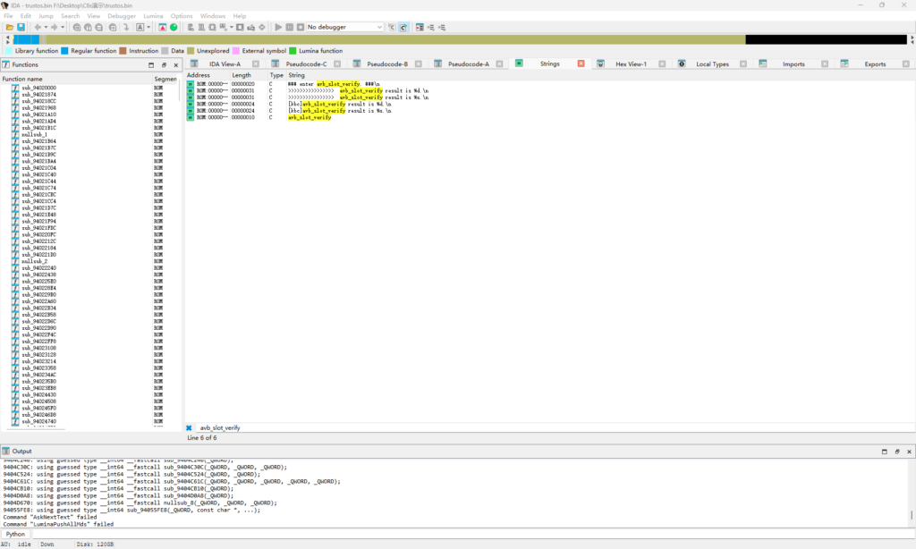The width and height of the screenshot is (916, 549).
Task: Click the green circle toolbar icon
Action: point(174,28)
